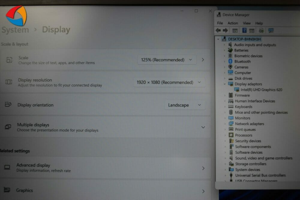The width and height of the screenshot is (300, 200).
Task: Click the Multiple displays icon
Action: click(x=8, y=127)
